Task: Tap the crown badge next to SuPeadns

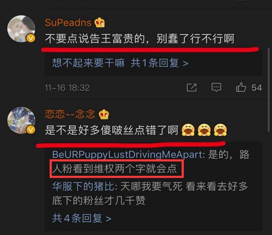Action: pos(100,23)
